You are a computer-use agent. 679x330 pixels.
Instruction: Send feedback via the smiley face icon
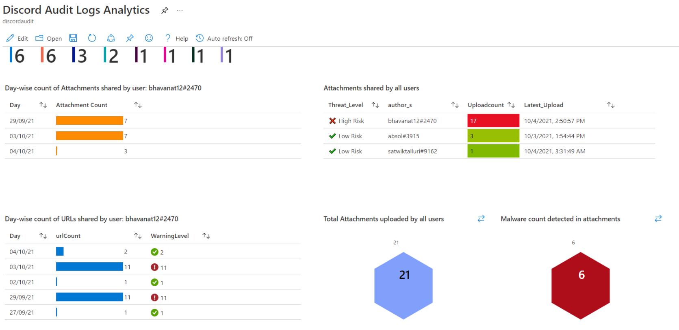(x=149, y=38)
